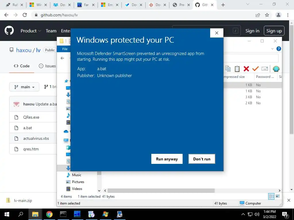Open the haxou user link
Viewport: 294px width, 220px height.
24,50
